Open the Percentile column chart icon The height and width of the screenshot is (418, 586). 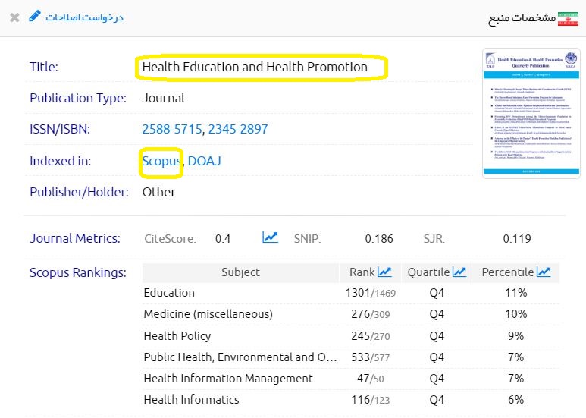point(544,272)
